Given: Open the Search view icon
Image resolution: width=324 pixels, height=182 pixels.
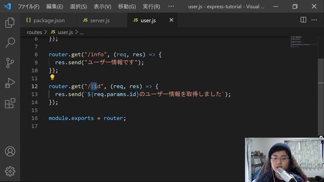Looking at the screenshot, I should point(10,42).
